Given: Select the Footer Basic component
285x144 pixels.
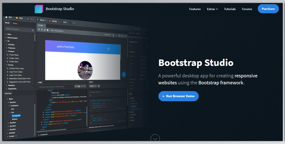Looking at the screenshot, I should pos(13,55).
